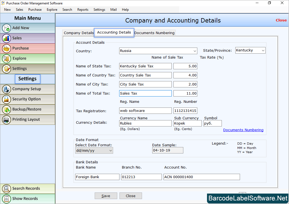Follow the Documents Numbering link
The width and height of the screenshot is (289, 204).
[x=243, y=130]
